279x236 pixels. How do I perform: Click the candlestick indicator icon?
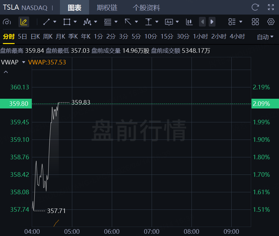(189, 22)
